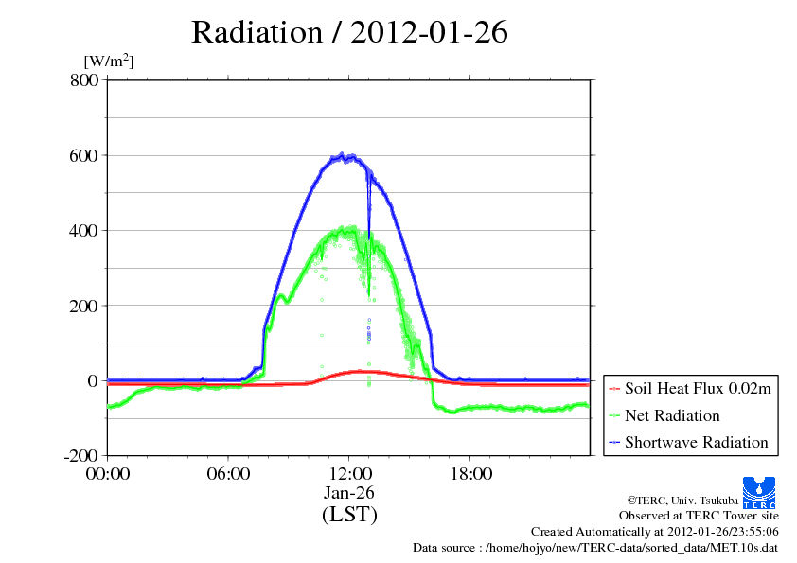Click the y-axis value '400'

click(x=83, y=231)
